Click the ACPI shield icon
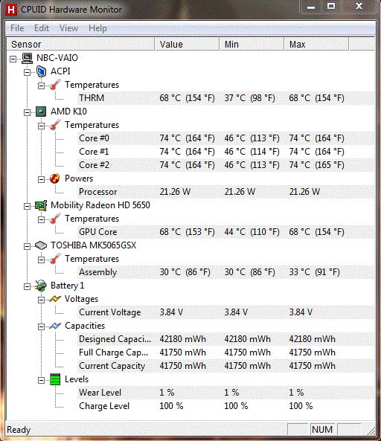381x441 pixels. point(42,71)
